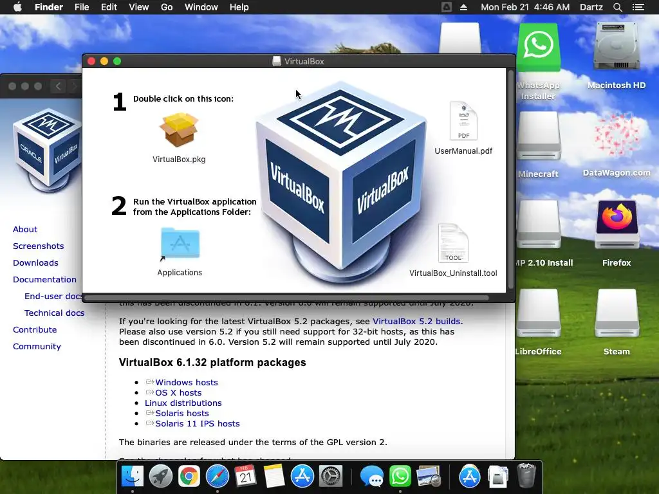This screenshot has width=659, height=494.
Task: Open the Go menu
Action: pos(167,7)
